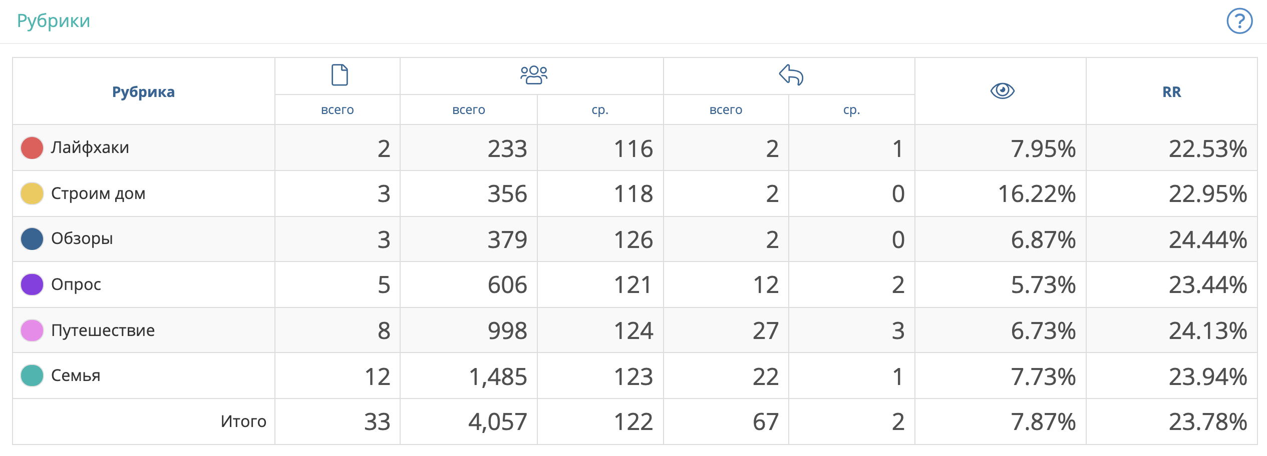Click the teal Семья color circle

click(32, 375)
